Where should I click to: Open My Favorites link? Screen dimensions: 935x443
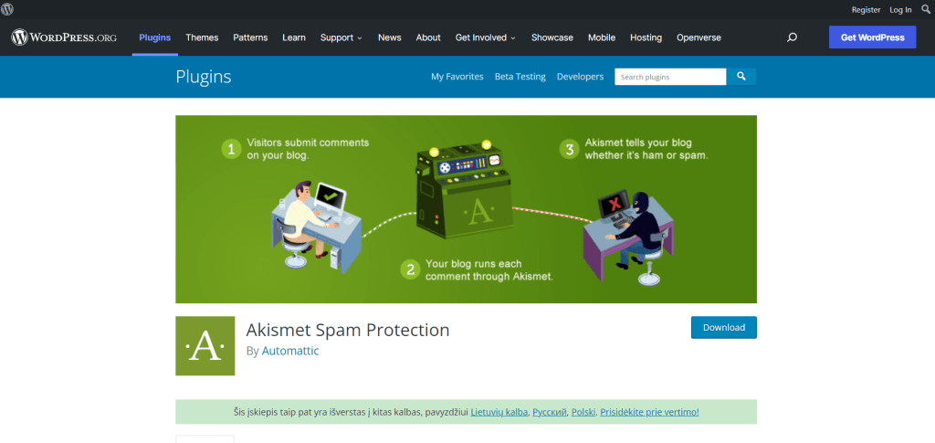[457, 77]
